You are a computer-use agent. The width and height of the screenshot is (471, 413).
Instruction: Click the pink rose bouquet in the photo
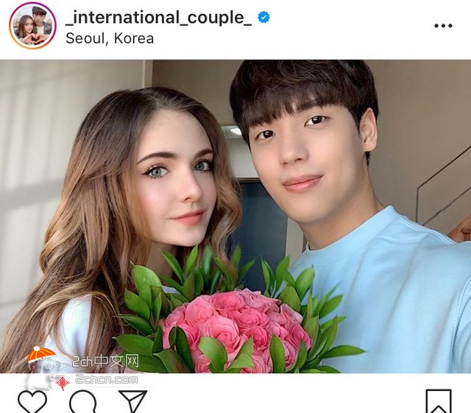point(235,329)
